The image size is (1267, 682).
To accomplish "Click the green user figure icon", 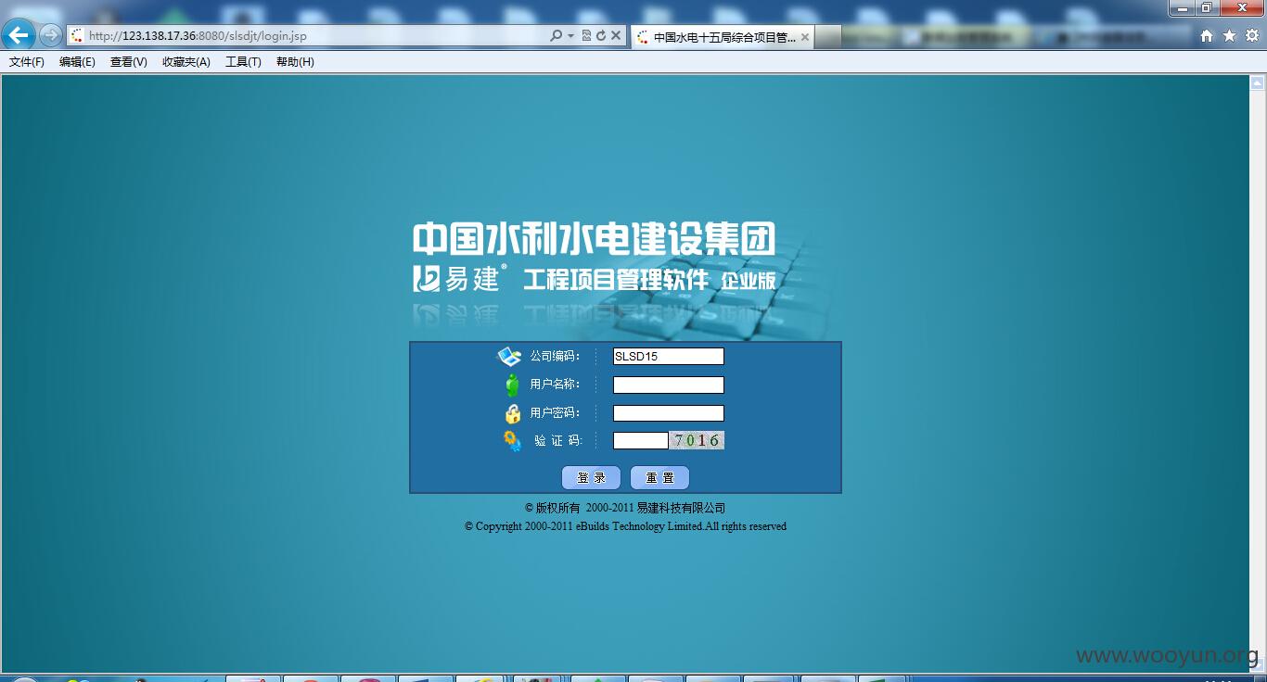I will [512, 385].
